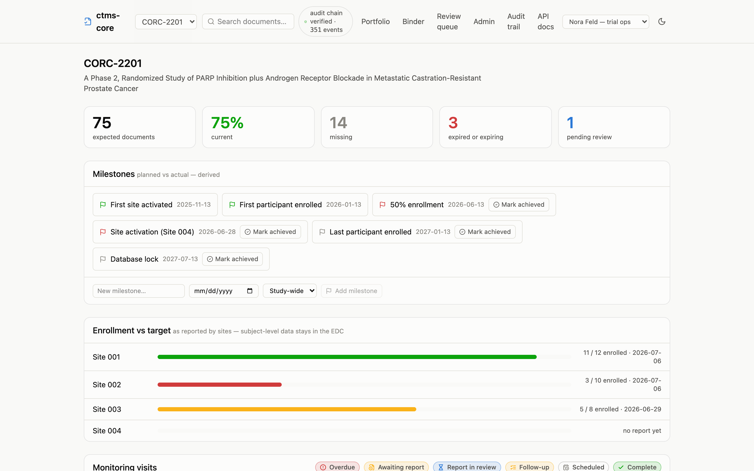Click Site 002 red enrollment progress bar
Viewport: 754px width, 471px height.
tap(220, 385)
